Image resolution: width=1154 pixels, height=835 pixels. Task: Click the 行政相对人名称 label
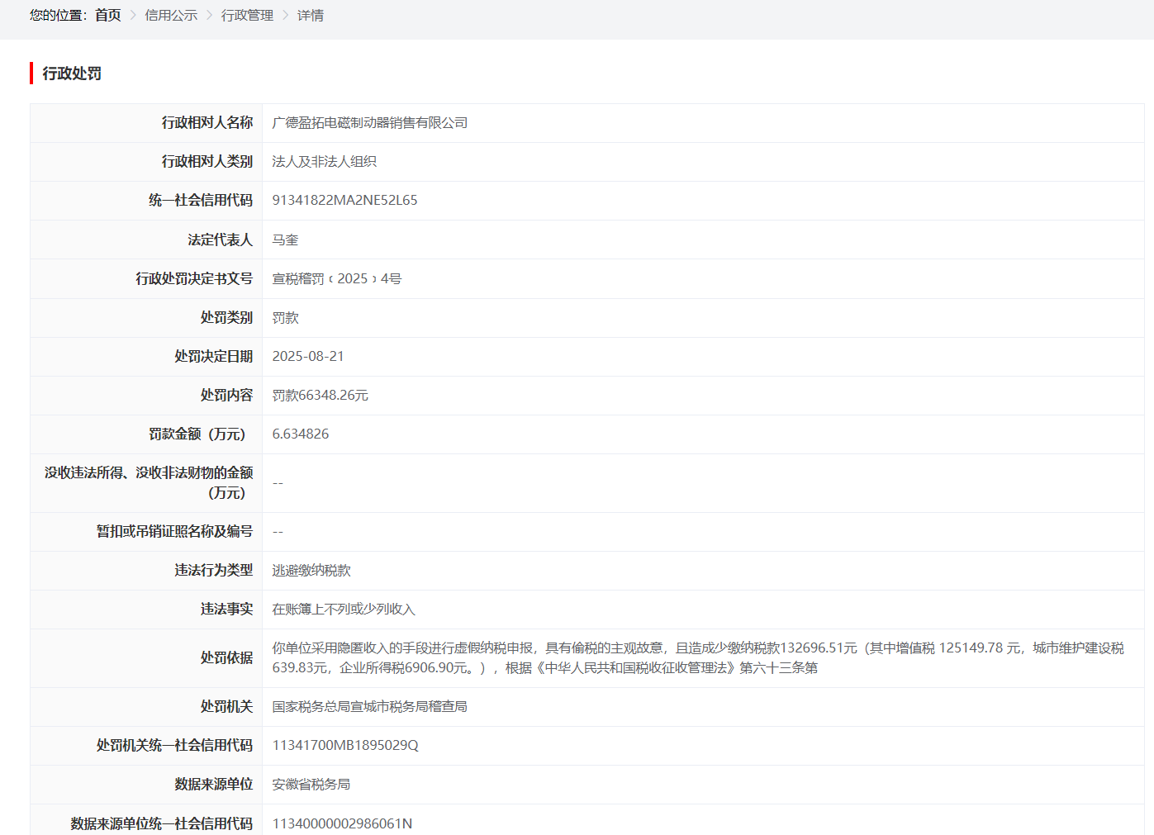pyautogui.click(x=207, y=123)
